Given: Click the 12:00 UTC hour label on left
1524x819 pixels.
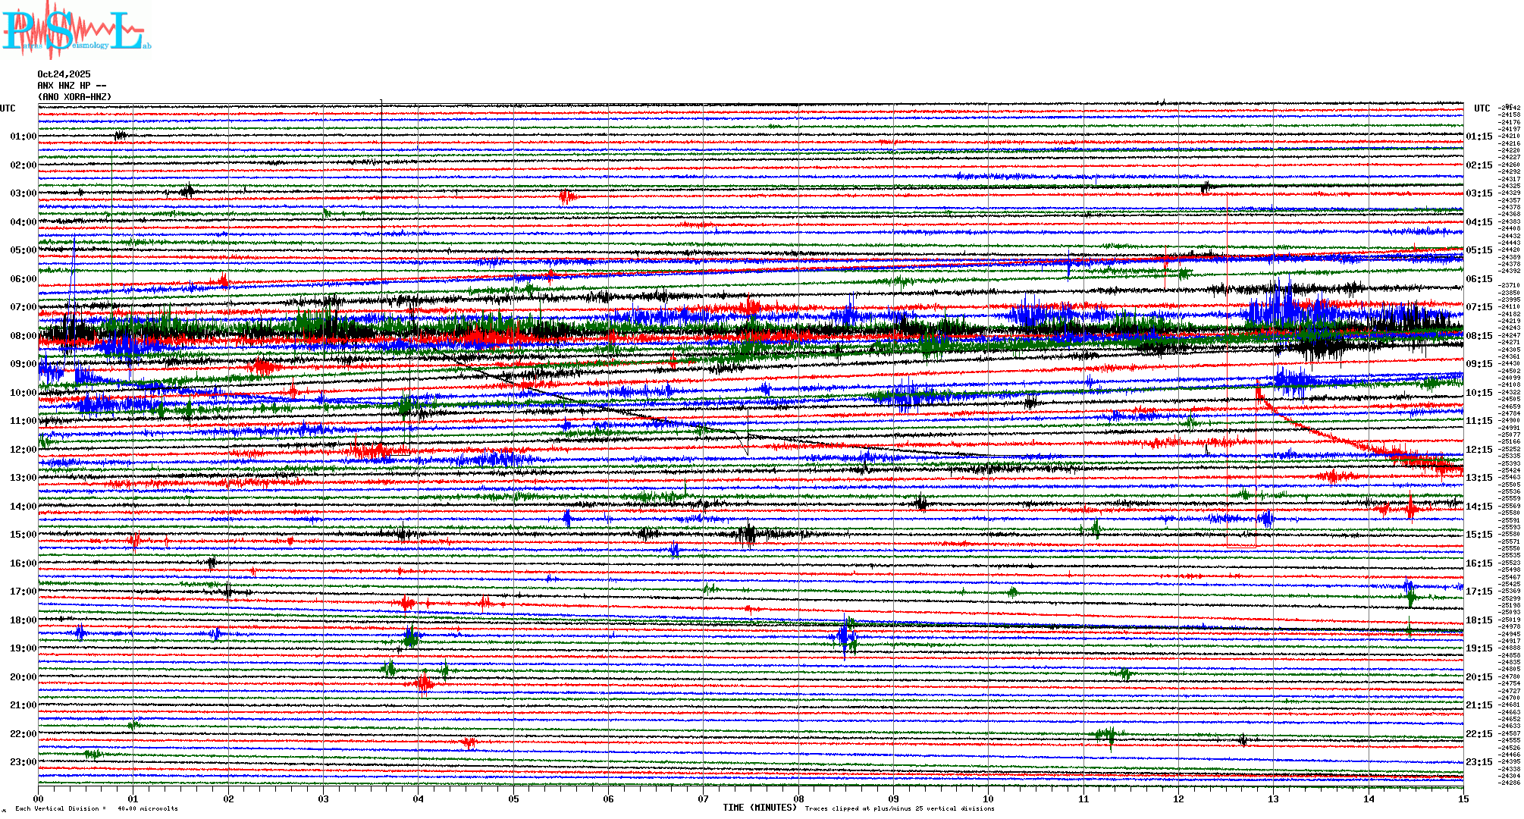Looking at the screenshot, I should pyautogui.click(x=23, y=450).
